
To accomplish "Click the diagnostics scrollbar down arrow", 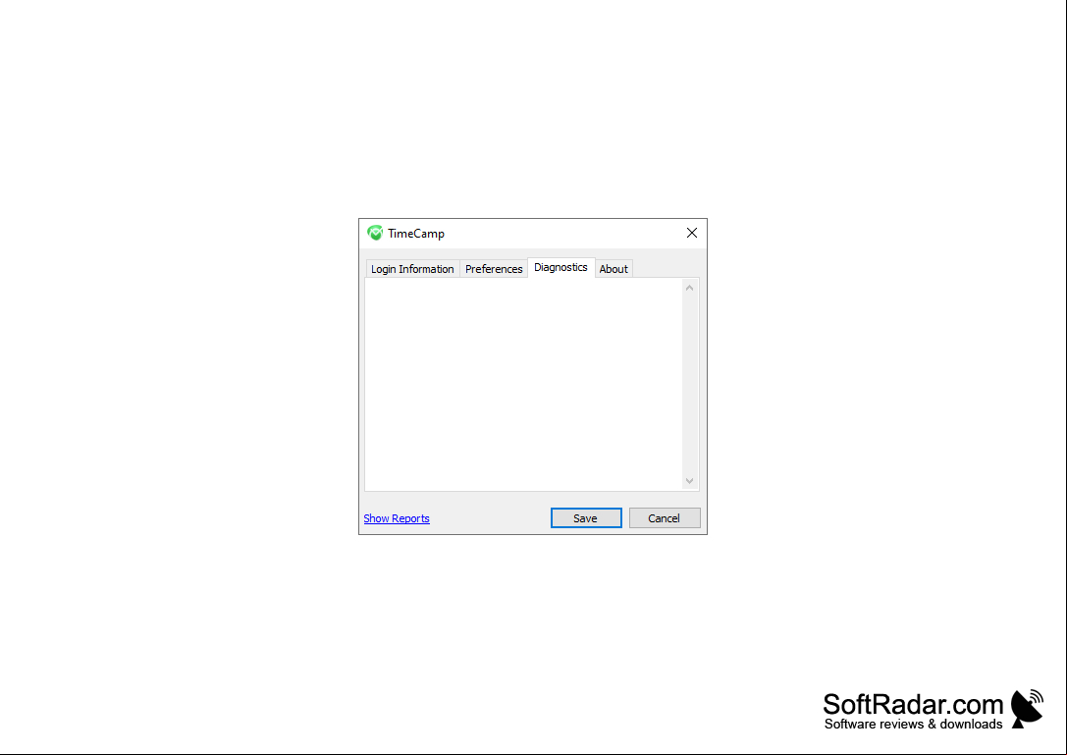I will pyautogui.click(x=689, y=481).
